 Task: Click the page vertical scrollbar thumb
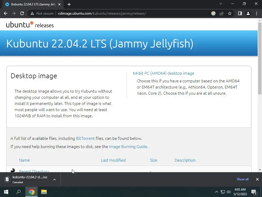pyautogui.click(x=260, y=58)
